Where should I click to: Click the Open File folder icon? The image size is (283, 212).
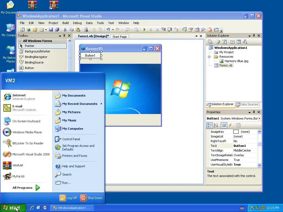click(x=35, y=30)
